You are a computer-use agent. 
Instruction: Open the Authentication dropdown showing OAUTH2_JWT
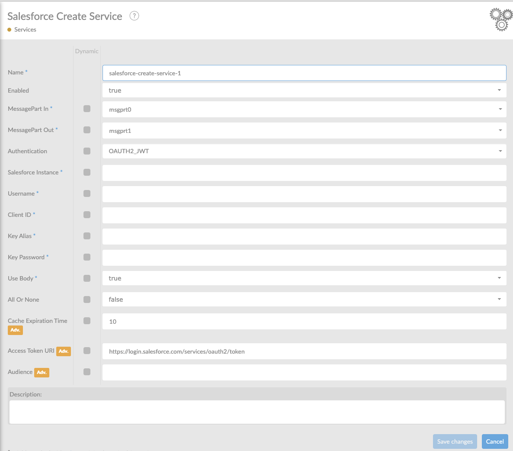304,151
